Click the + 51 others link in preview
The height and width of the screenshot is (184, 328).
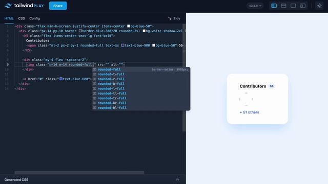click(250, 112)
